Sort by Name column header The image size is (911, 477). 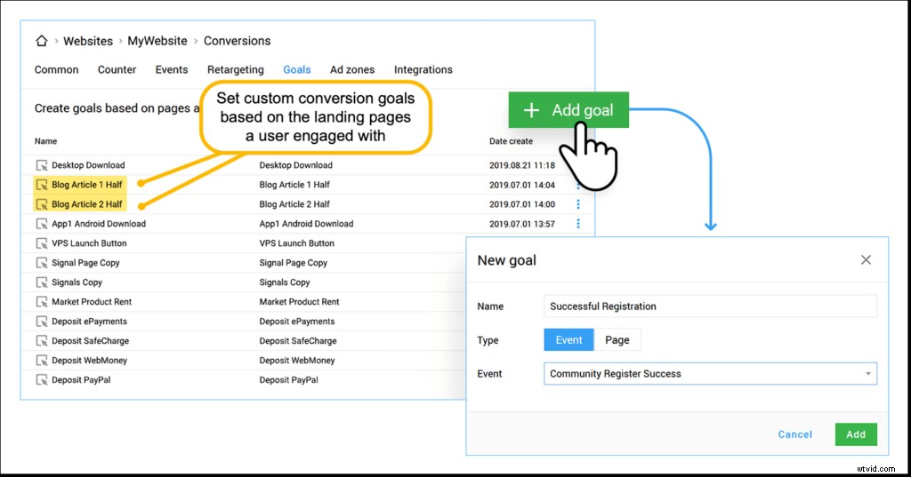tap(46, 141)
